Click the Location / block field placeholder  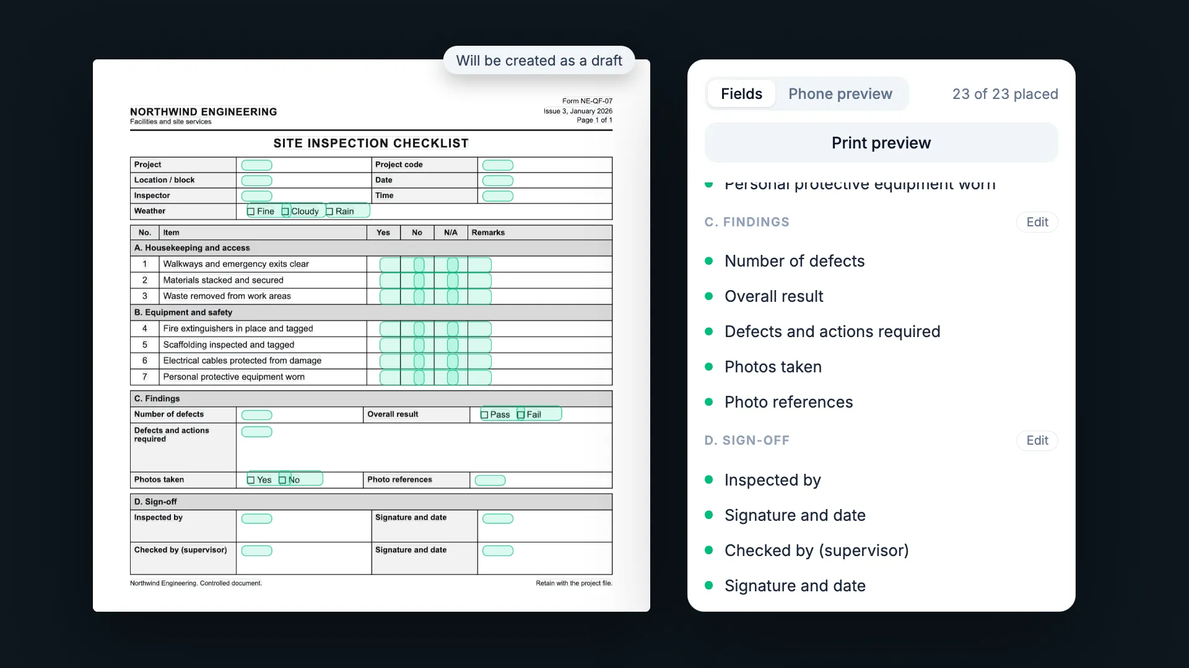(x=256, y=181)
